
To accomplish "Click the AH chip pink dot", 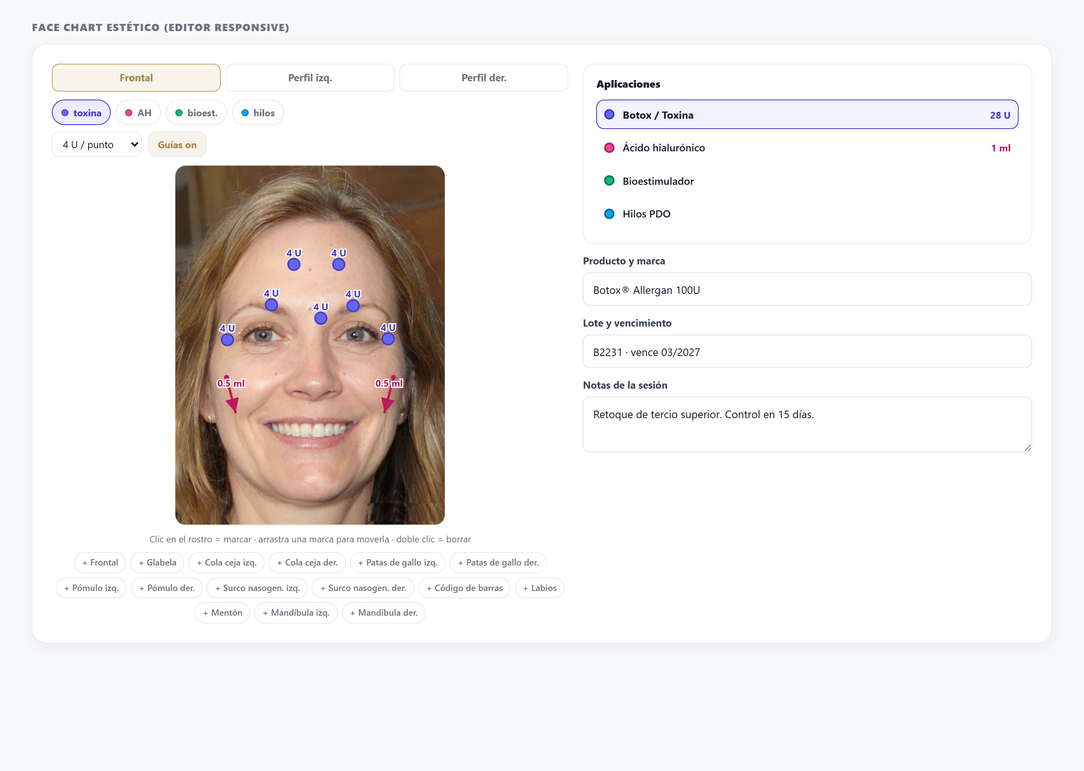I will (129, 113).
